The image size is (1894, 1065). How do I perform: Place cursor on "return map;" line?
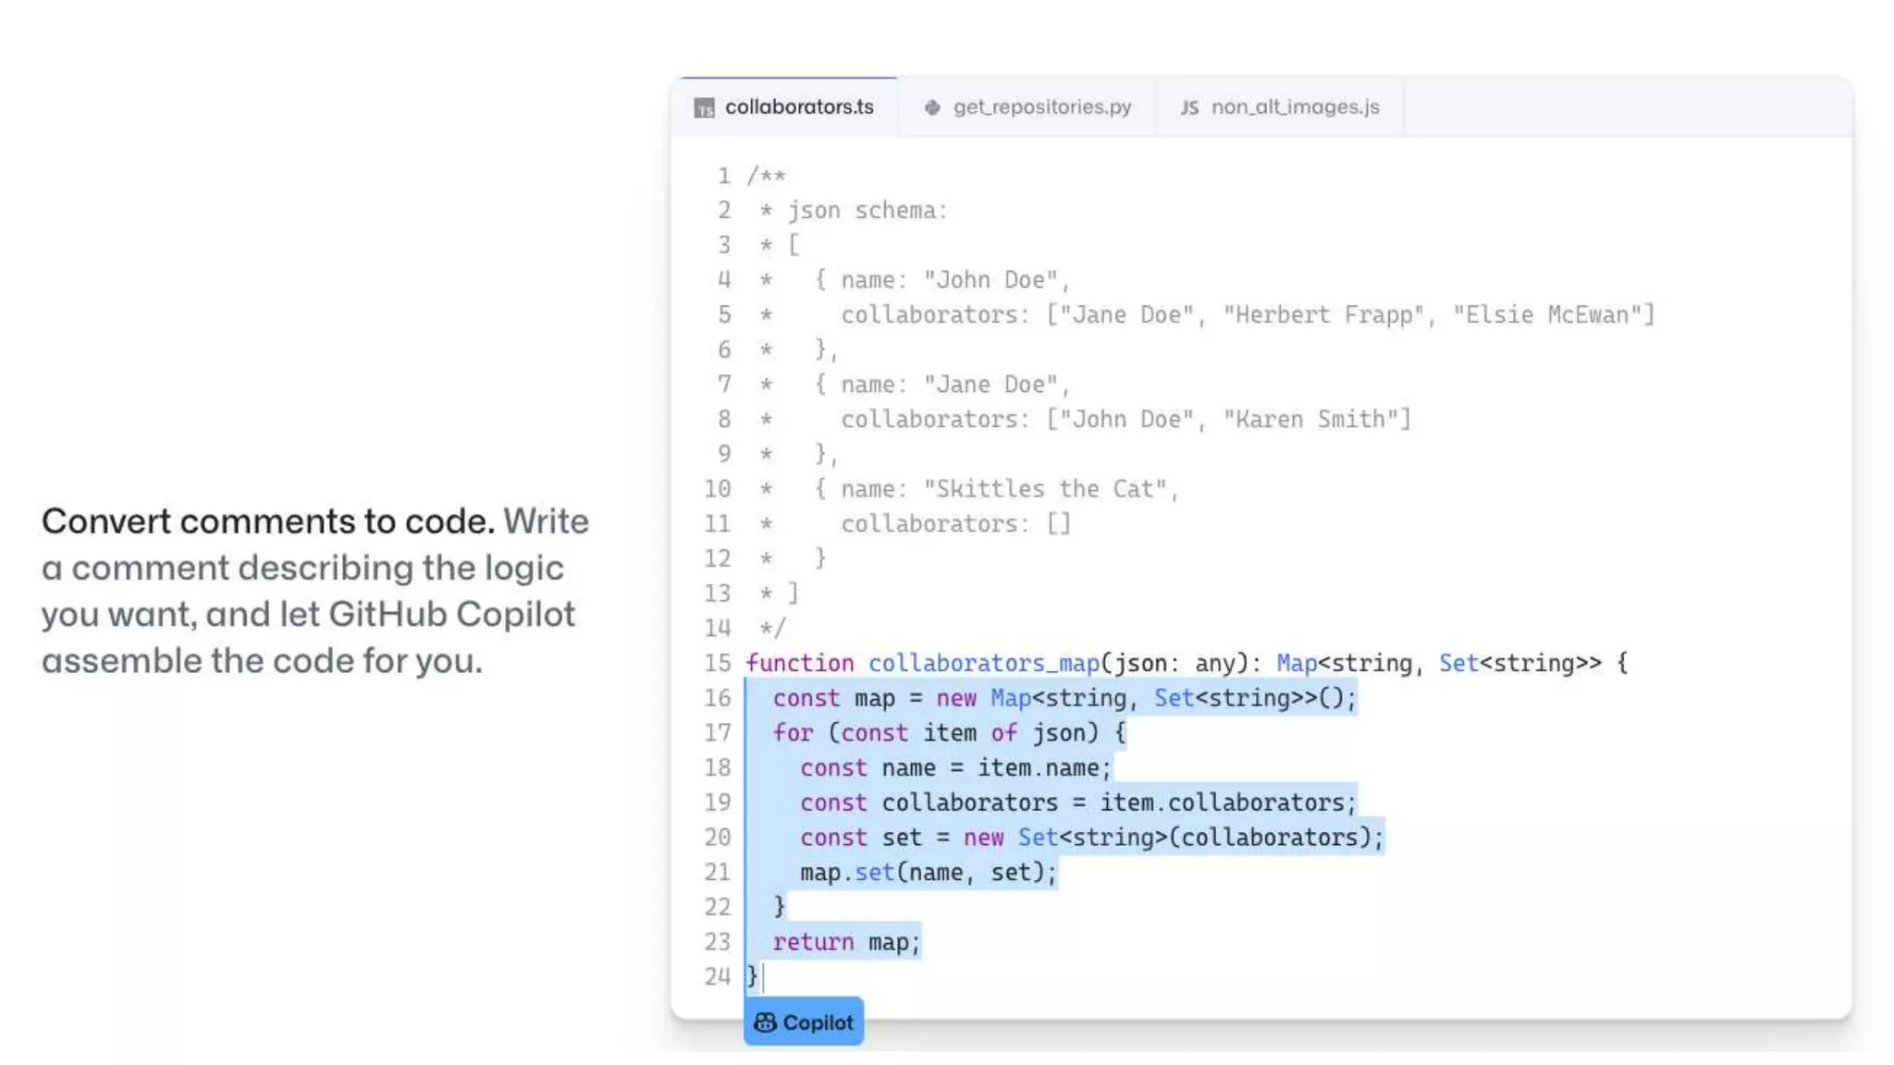tap(846, 942)
